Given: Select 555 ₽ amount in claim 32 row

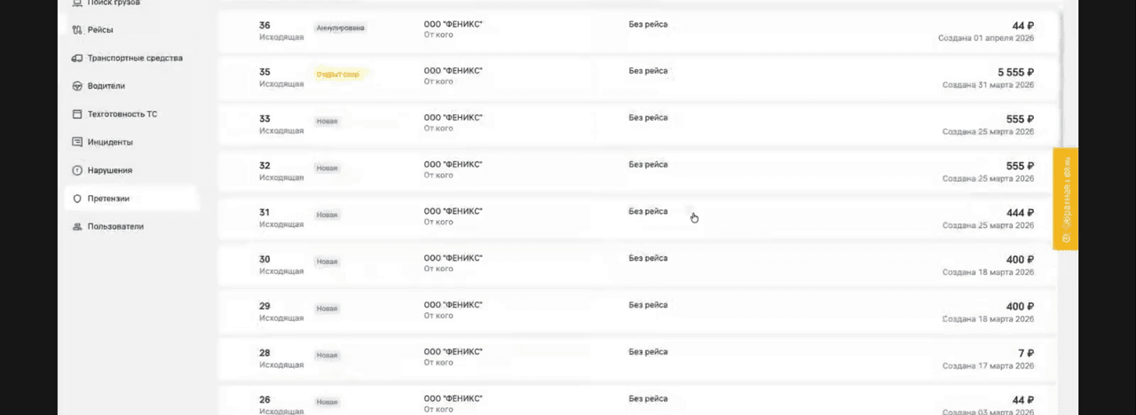Looking at the screenshot, I should 1021,167.
